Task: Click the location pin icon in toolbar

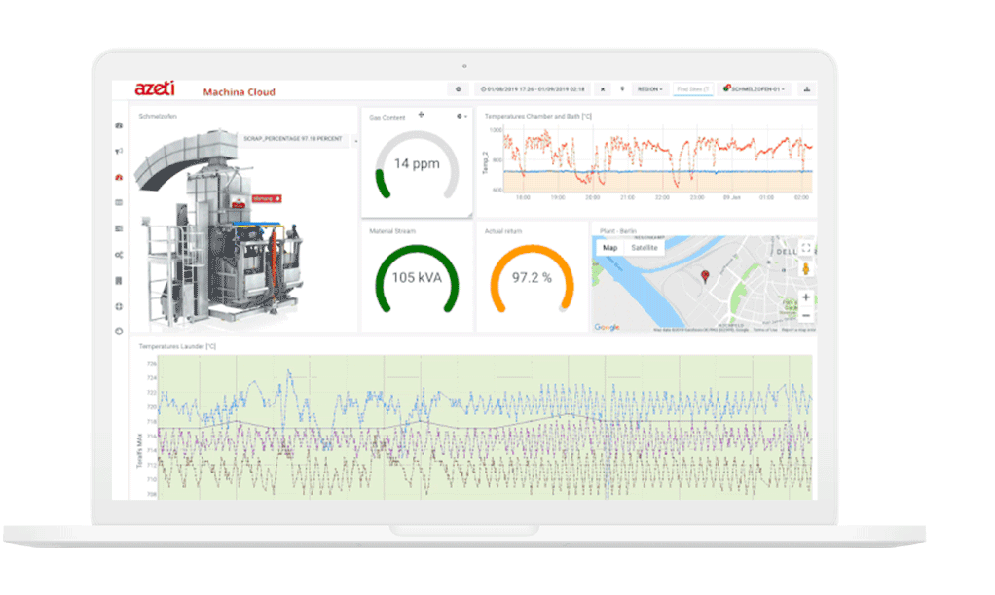Action: (622, 89)
